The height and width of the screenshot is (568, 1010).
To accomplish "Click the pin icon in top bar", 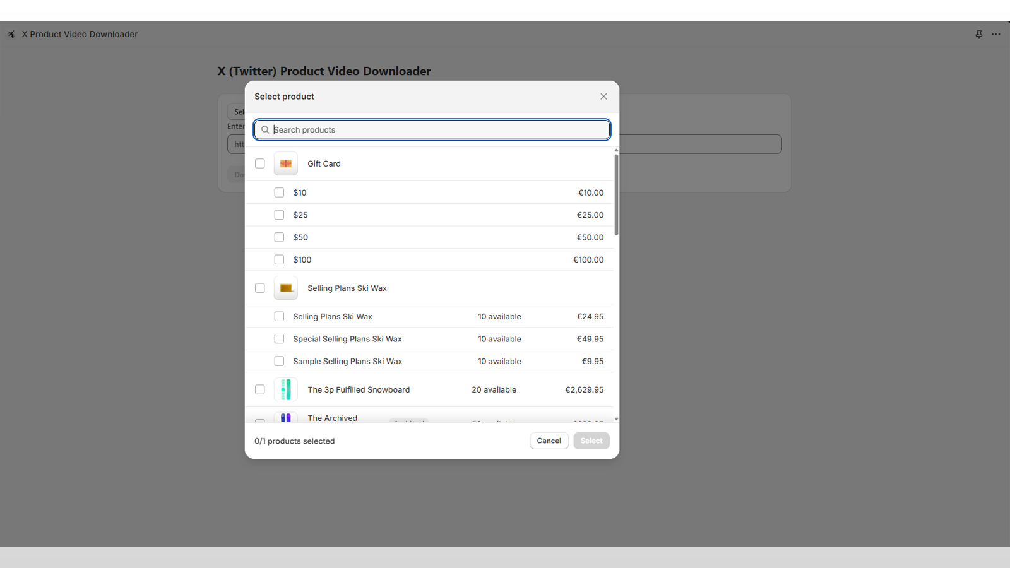I will click(x=978, y=34).
